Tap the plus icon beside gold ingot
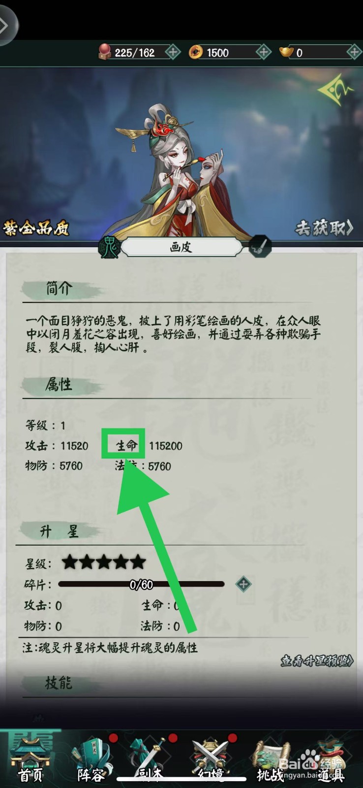The height and width of the screenshot is (788, 363). pos(355,52)
